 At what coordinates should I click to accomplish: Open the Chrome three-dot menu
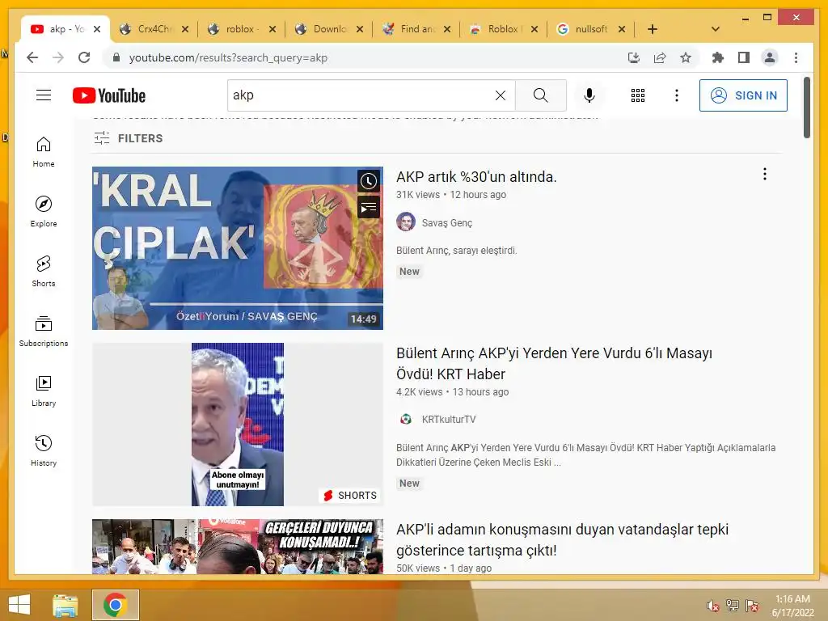(796, 57)
